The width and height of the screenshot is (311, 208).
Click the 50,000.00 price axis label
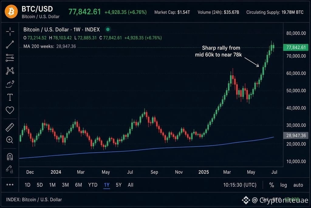tap(296, 91)
